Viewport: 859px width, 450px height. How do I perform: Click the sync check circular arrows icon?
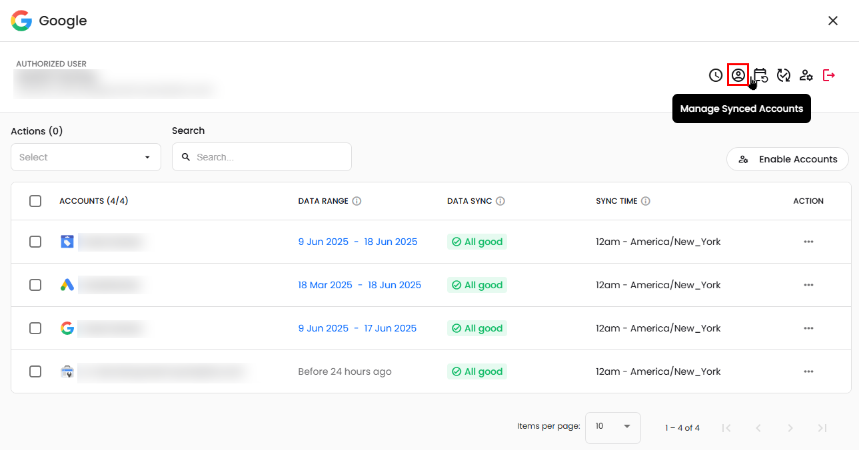(x=784, y=75)
